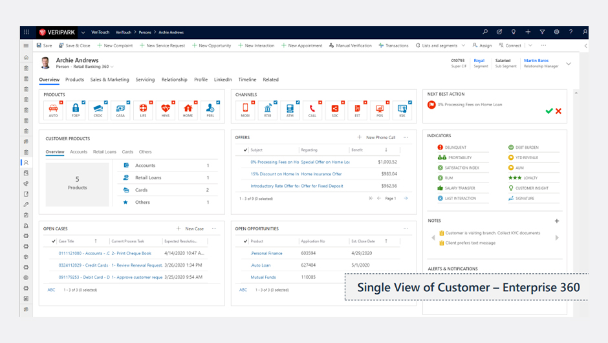This screenshot has width=608, height=343.
Task: Go to next page arrow in Offers
Action: (406, 198)
